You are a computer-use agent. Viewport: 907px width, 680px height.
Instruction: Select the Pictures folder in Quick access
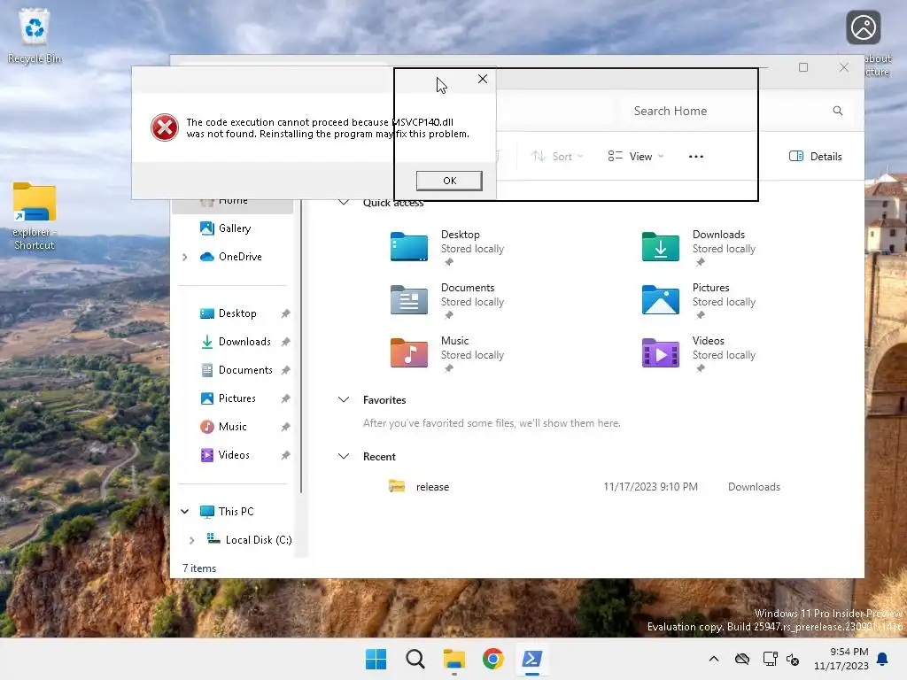pos(700,301)
